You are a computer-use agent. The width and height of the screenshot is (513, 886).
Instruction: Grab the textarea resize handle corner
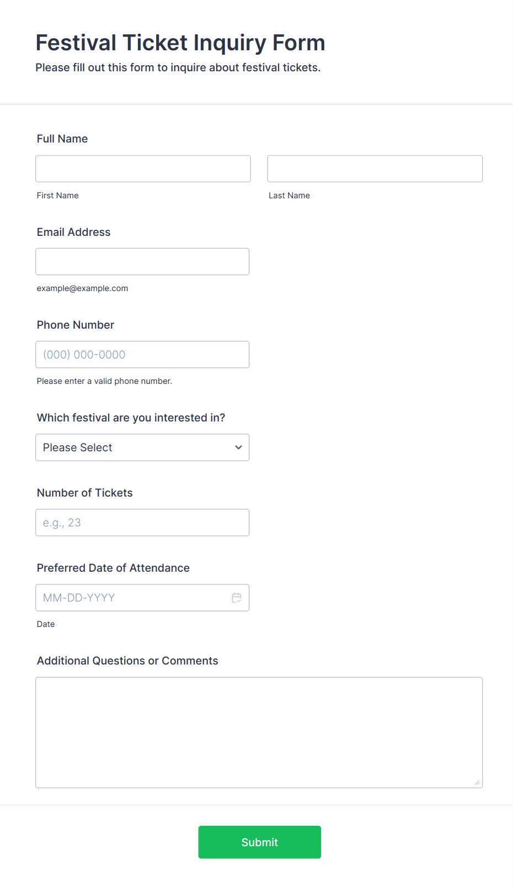[x=477, y=782]
